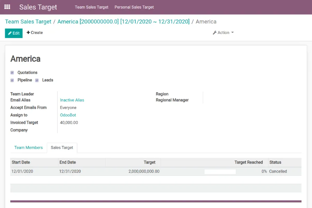Click the 0% target reached value
Screen dimensions: 312x208
pyautogui.click(x=264, y=171)
